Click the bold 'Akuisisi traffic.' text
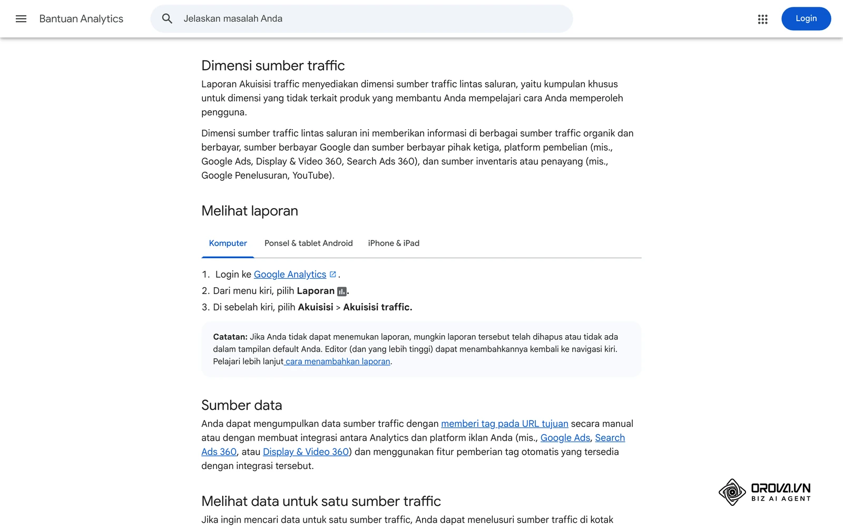The image size is (843, 527). click(x=378, y=307)
